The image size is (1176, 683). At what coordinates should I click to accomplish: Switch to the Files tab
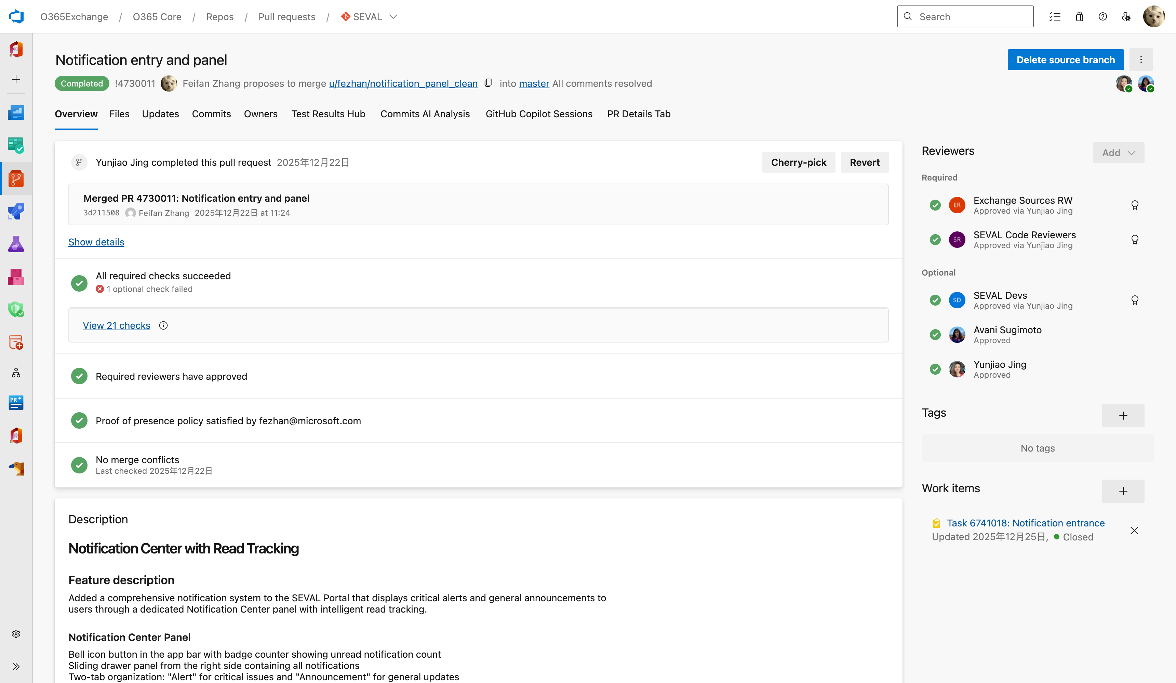[x=119, y=114]
